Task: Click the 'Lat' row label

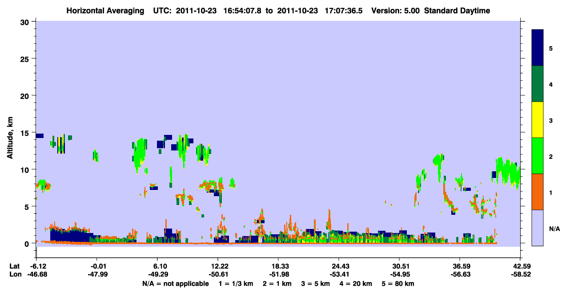Action: (x=15, y=266)
